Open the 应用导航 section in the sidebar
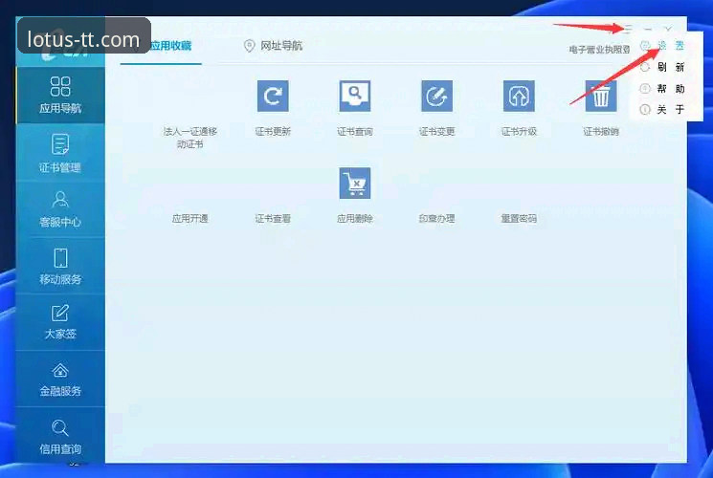The image size is (713, 478). [60, 95]
